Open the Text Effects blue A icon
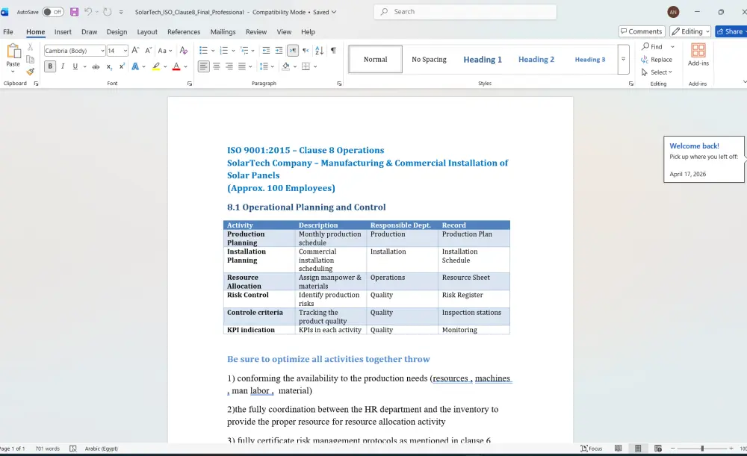This screenshot has width=747, height=456. coord(135,66)
